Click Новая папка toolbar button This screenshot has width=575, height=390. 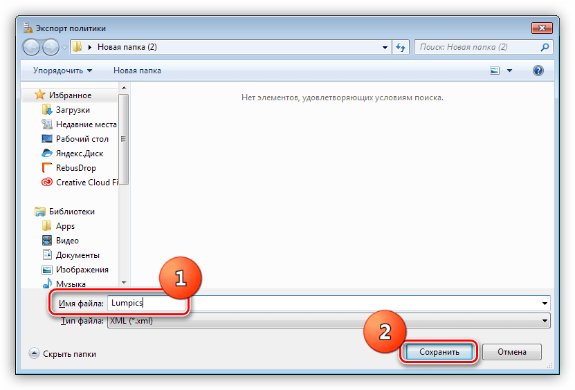click(x=137, y=71)
